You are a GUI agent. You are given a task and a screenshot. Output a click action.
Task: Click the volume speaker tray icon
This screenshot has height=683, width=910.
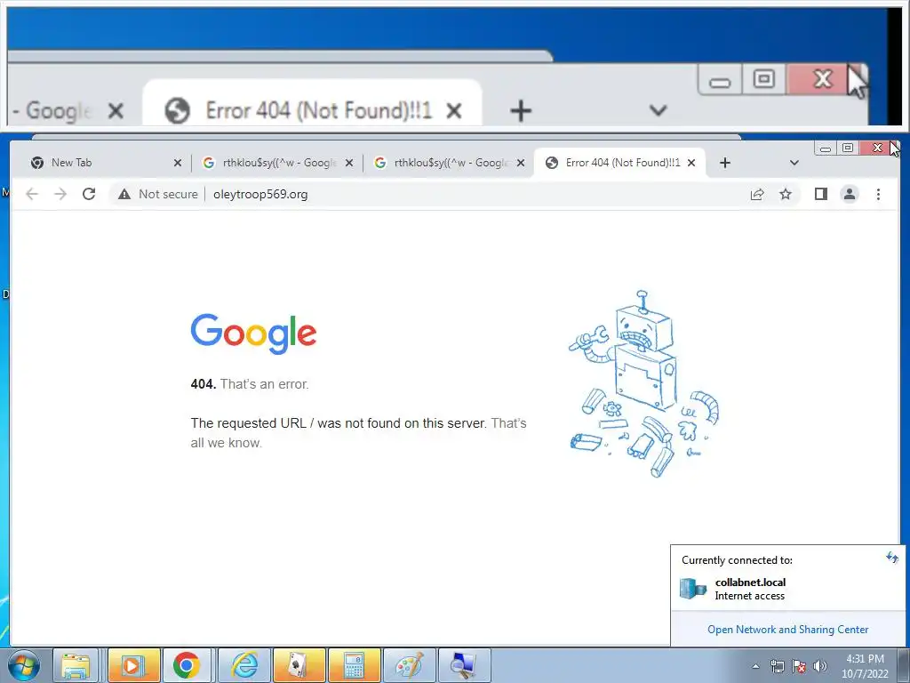[819, 666]
